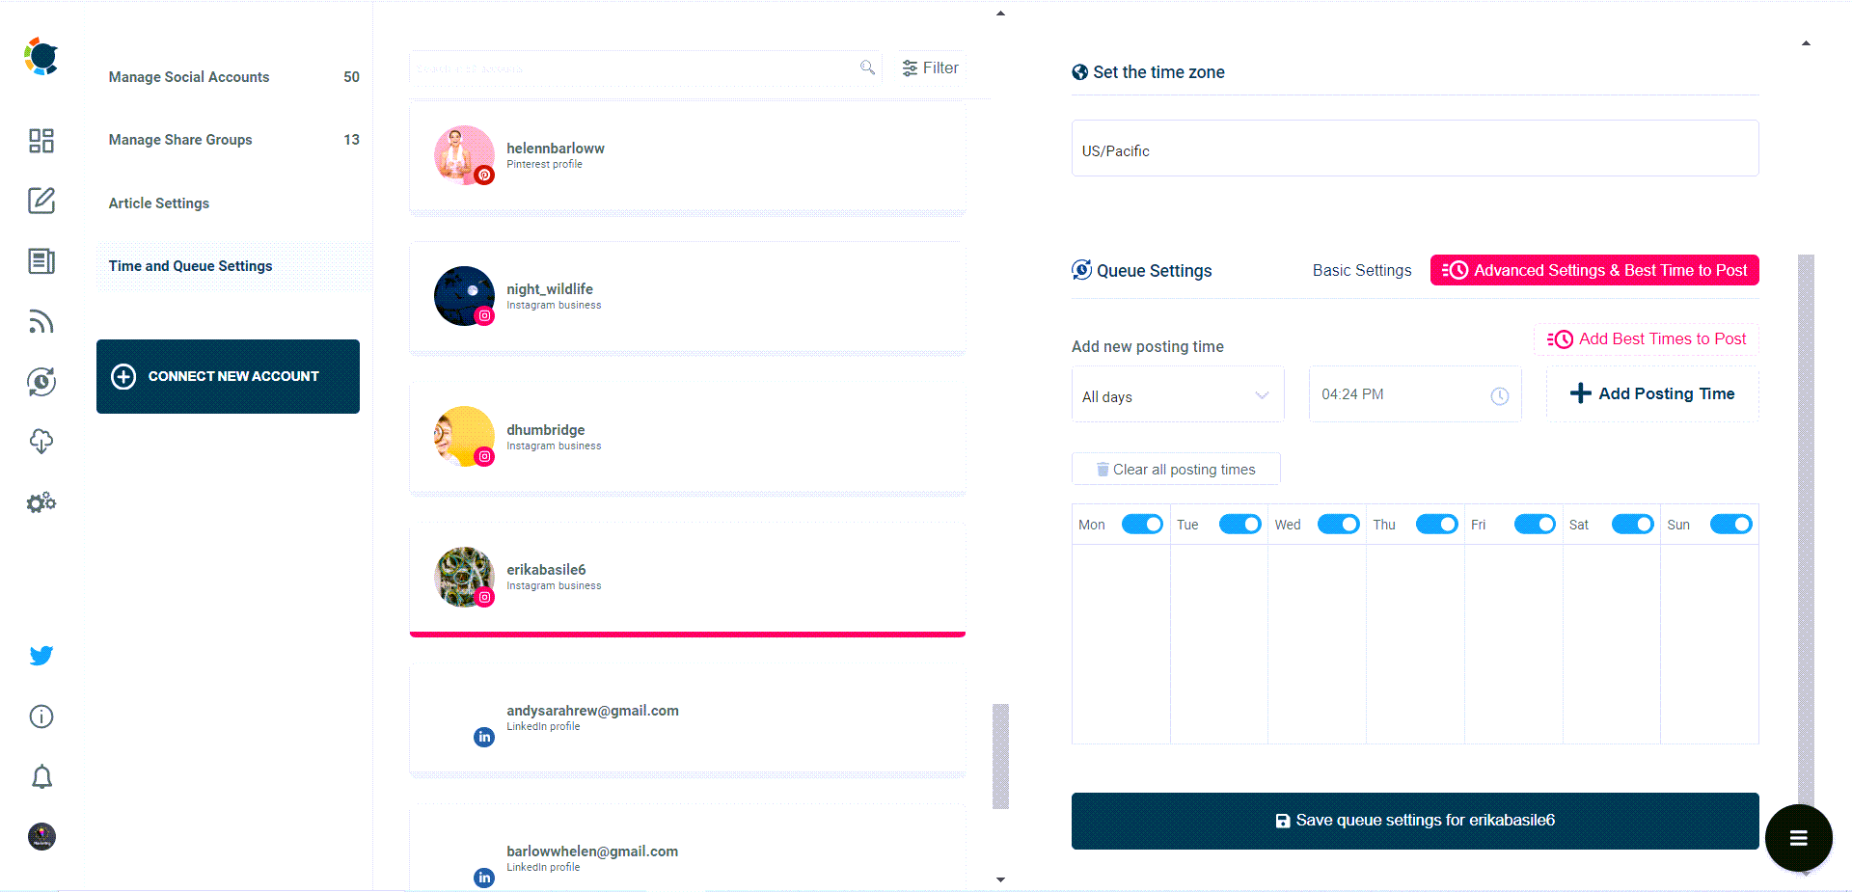Click the 04:24 PM time input

1415,394
